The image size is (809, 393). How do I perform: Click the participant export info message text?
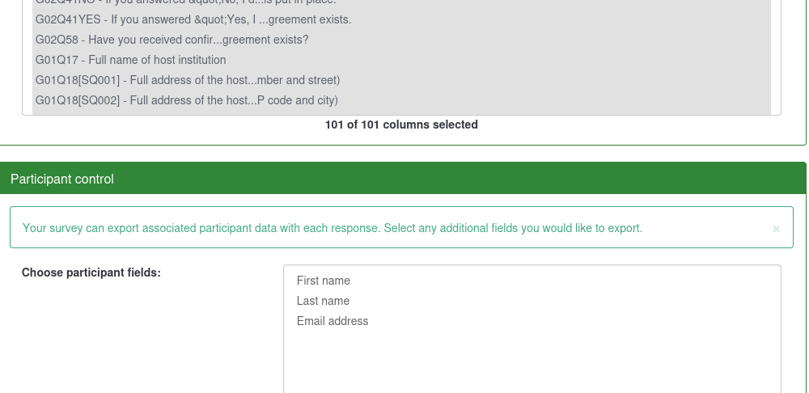tap(332, 228)
